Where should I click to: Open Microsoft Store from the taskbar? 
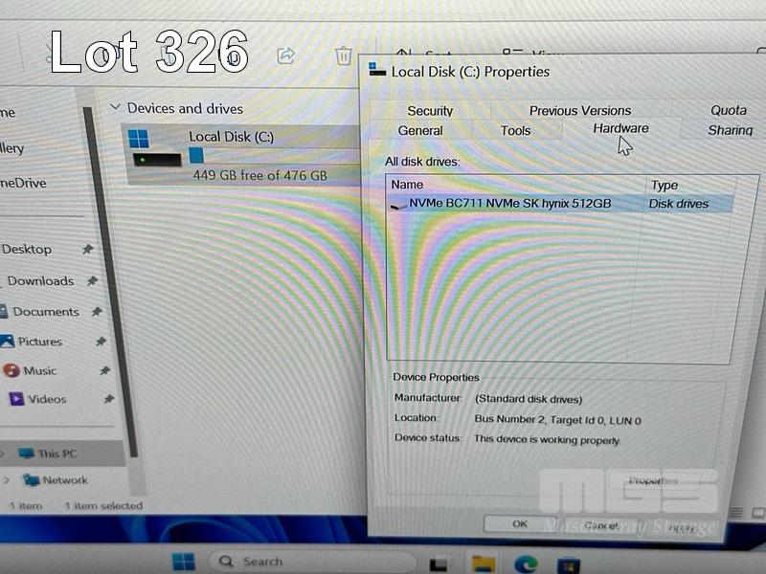[569, 564]
